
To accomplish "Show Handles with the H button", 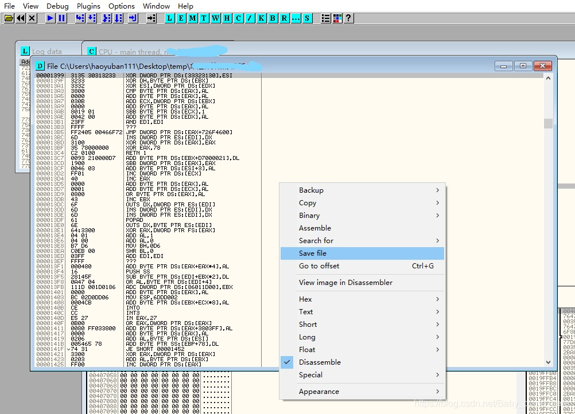I will tap(227, 18).
